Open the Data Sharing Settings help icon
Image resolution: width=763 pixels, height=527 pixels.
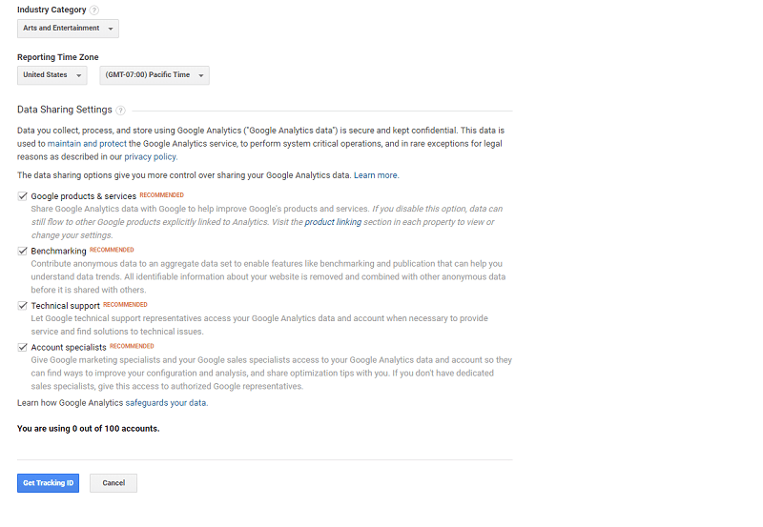click(121, 111)
